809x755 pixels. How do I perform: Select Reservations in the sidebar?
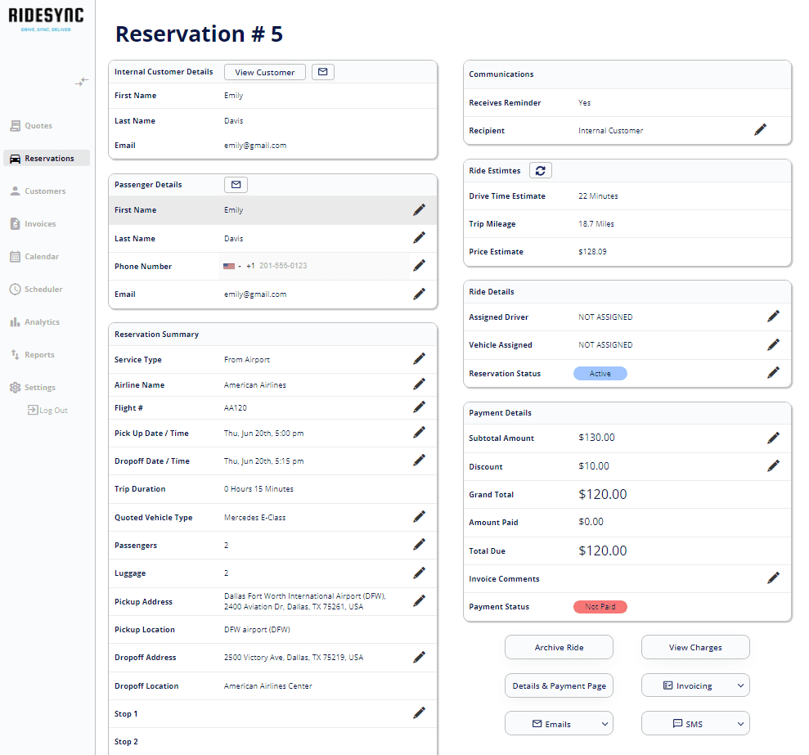click(x=45, y=158)
